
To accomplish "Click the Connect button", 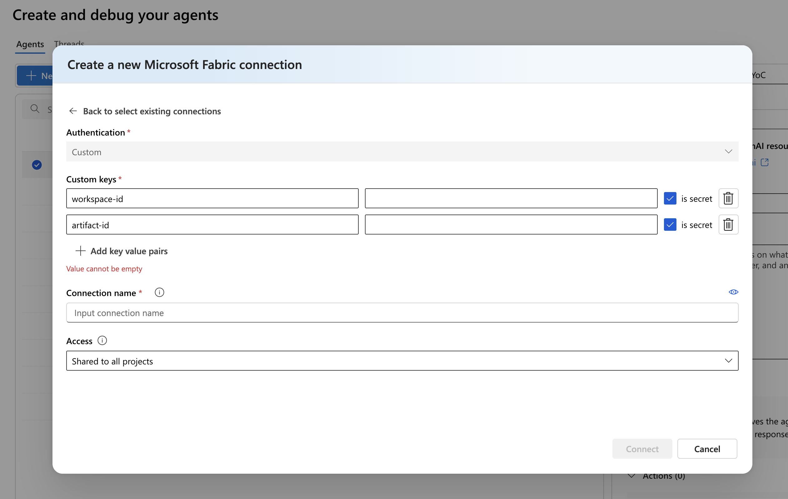I will coord(642,449).
